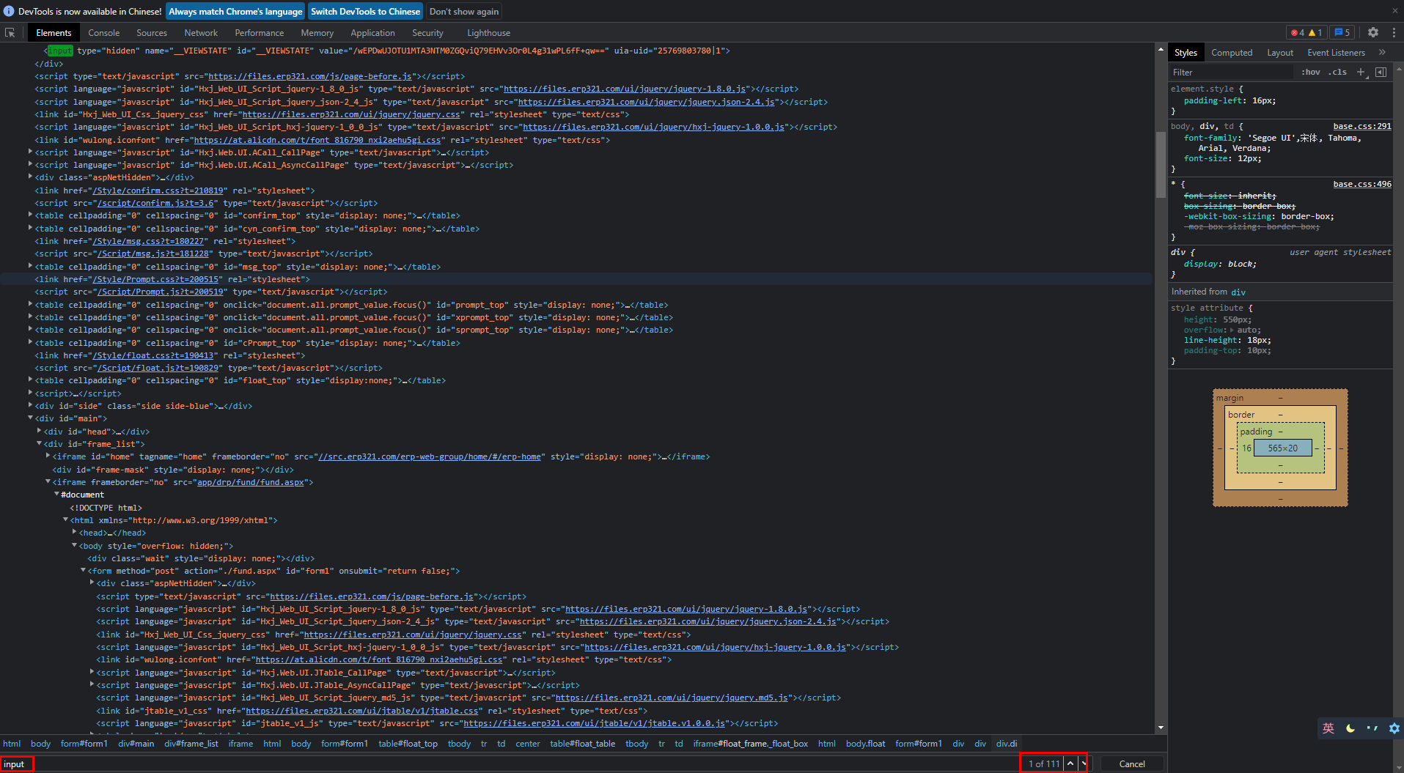The width and height of the screenshot is (1404, 773).
Task: Open the IME toolbar settings gear
Action: coord(1394,728)
